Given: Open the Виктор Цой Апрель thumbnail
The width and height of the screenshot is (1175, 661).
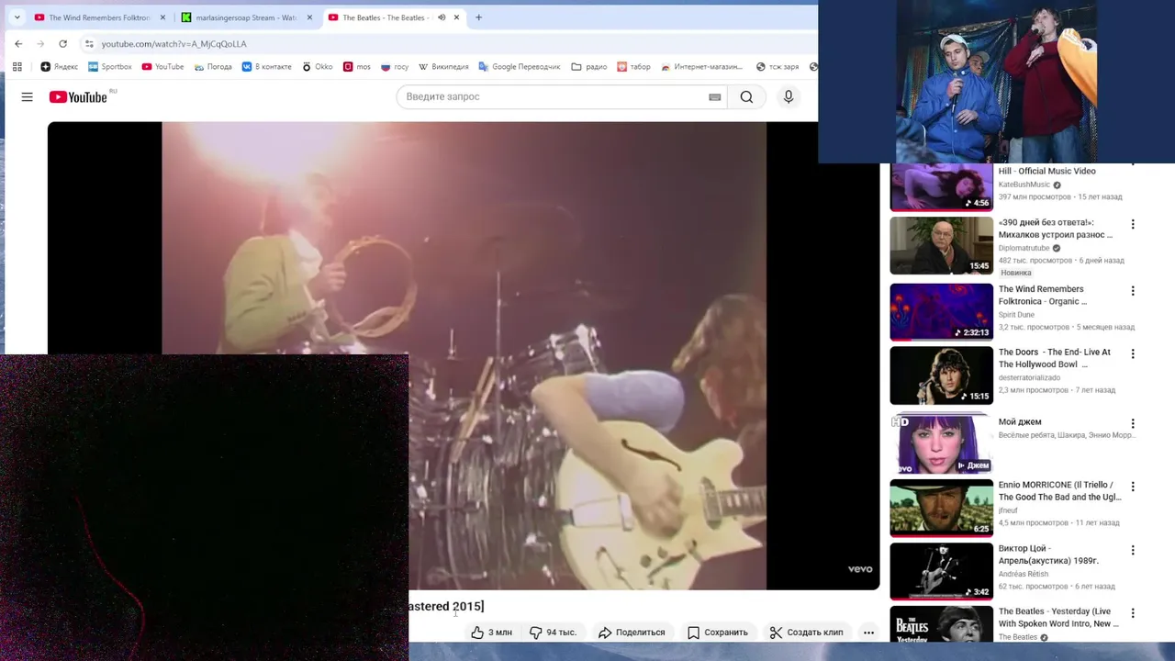Looking at the screenshot, I should (x=941, y=571).
